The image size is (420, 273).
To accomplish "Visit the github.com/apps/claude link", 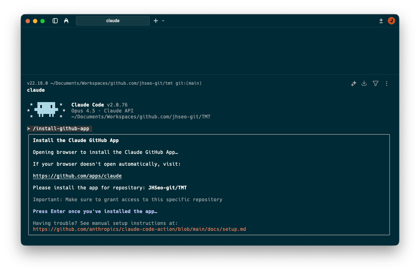I will point(77,176).
